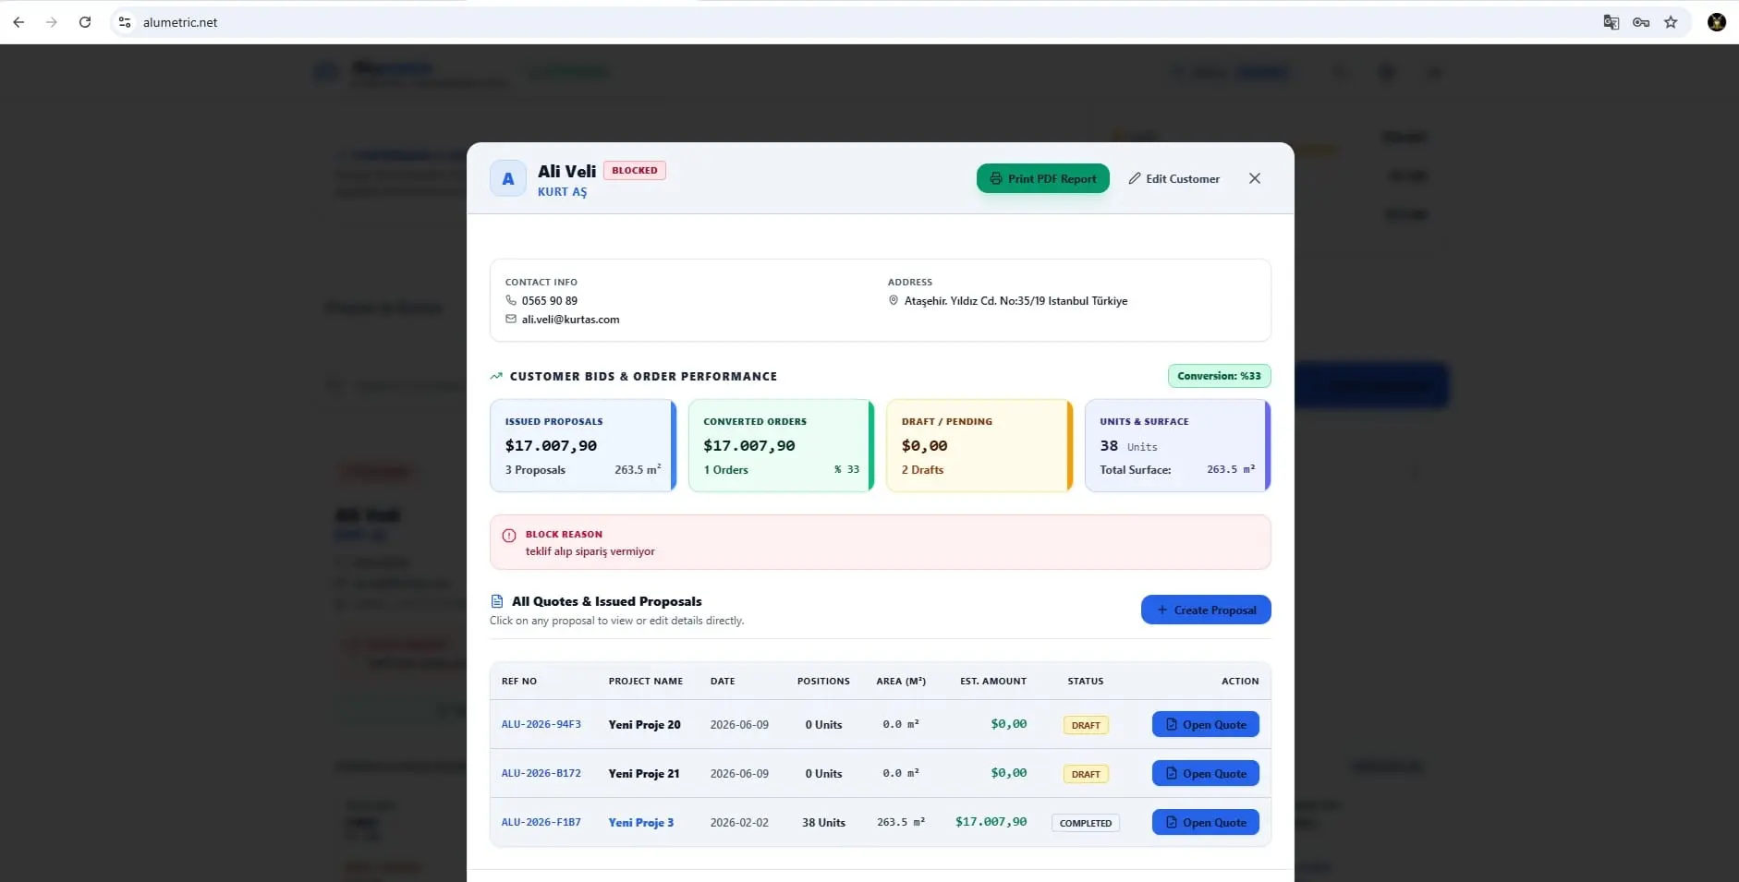Bookmark this page with star icon

pos(1671,22)
